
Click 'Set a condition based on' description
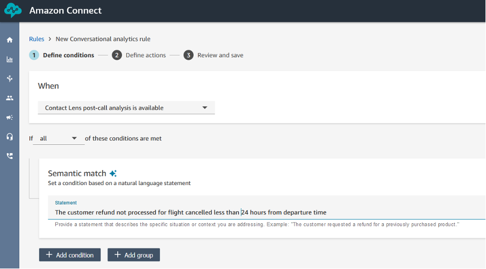[119, 183]
